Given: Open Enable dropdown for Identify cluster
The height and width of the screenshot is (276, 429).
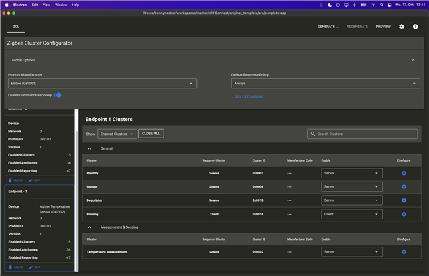Looking at the screenshot, I should click(x=351, y=173).
